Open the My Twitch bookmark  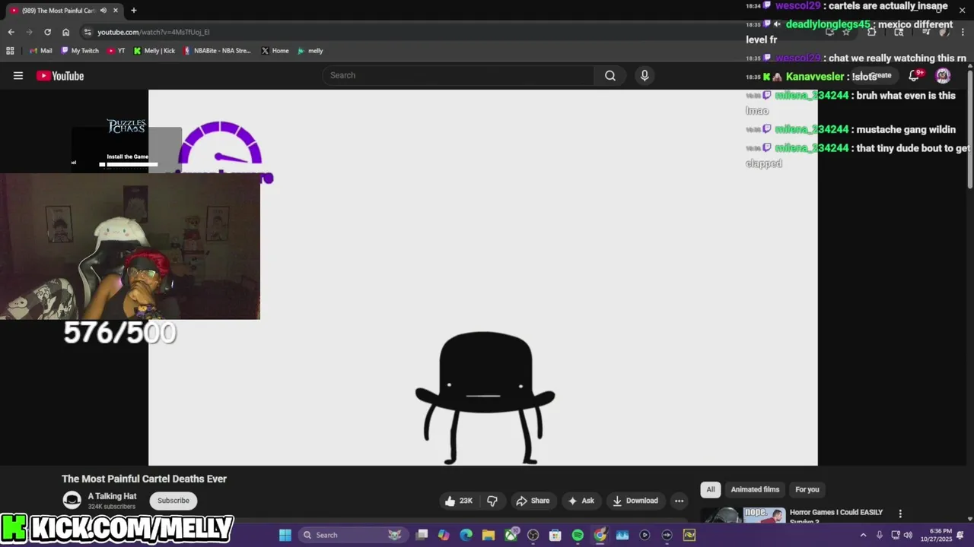(x=80, y=51)
